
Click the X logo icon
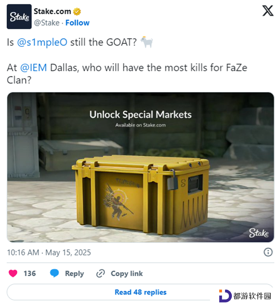(268, 11)
